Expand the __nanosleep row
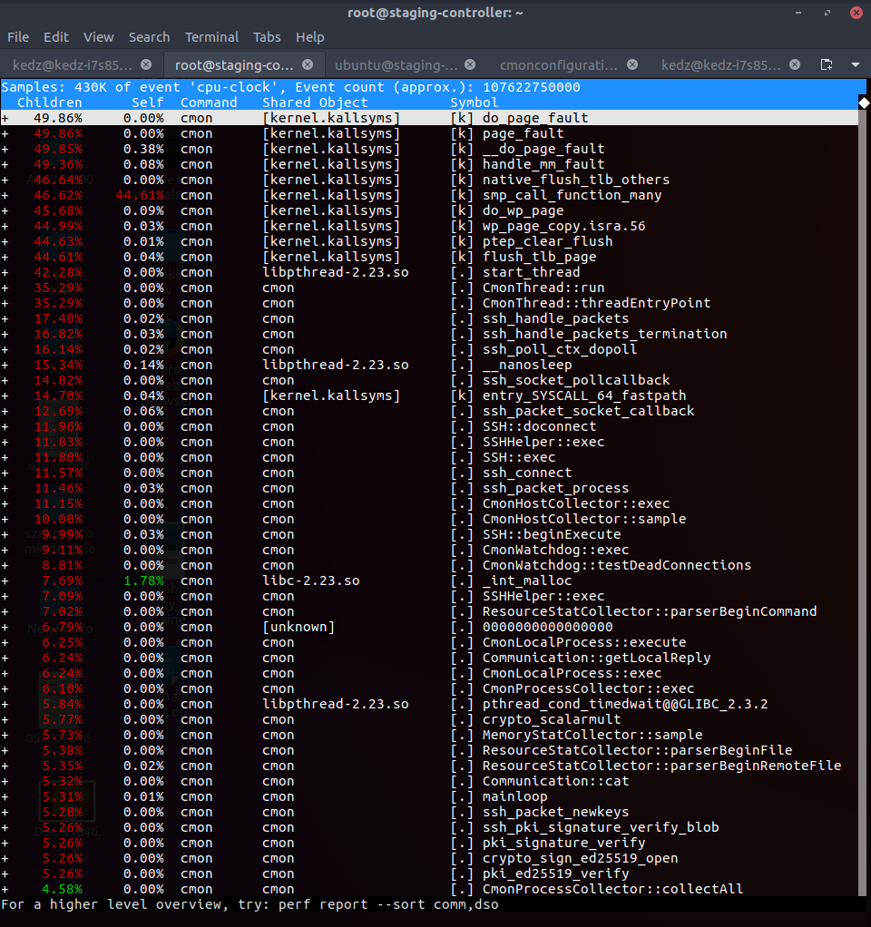 (5, 365)
